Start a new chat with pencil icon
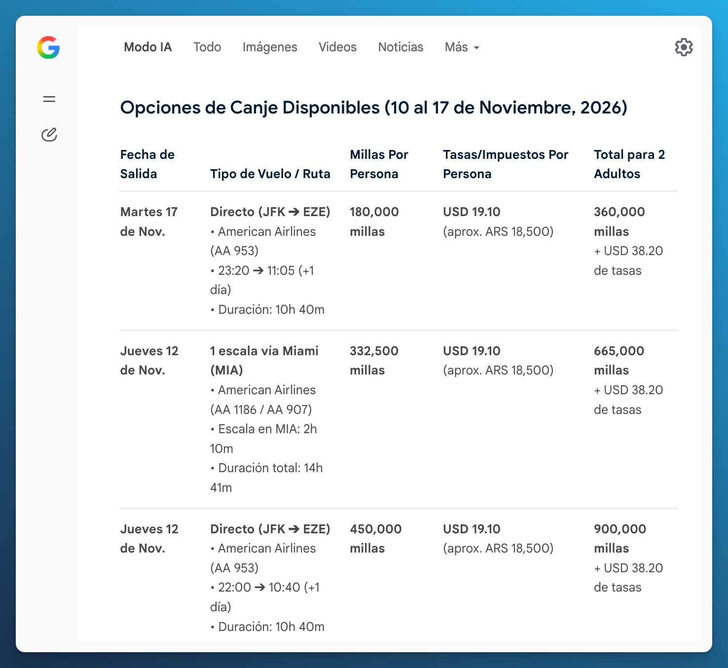728x668 pixels. tap(49, 135)
